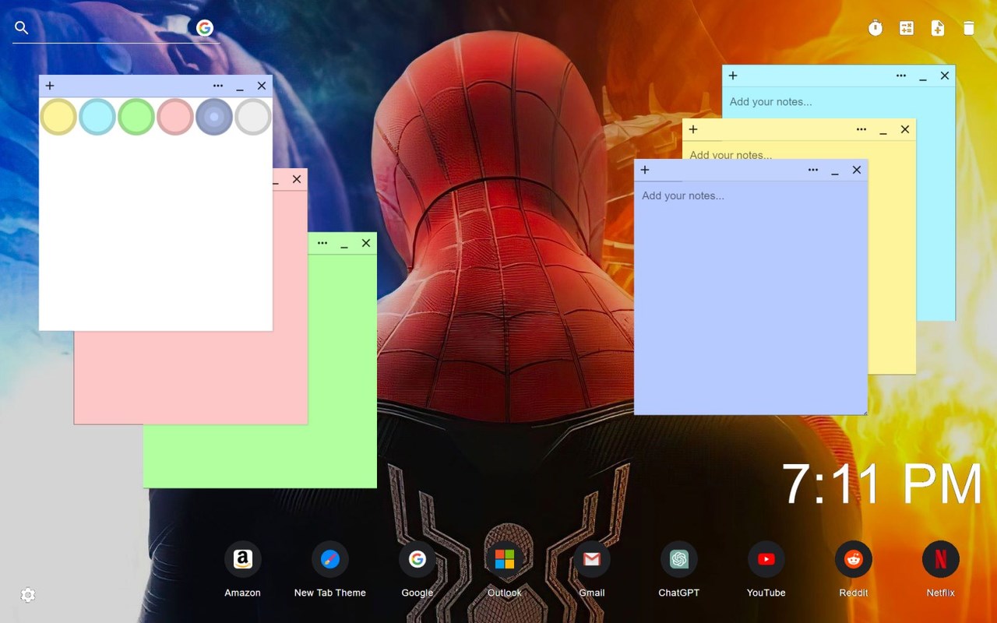Close the white note with the color palette
997x623 pixels.
262,86
